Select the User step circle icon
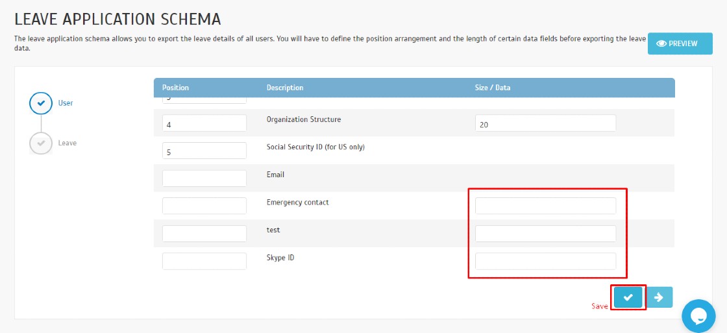Screen dimensions: 727x333 (41, 103)
